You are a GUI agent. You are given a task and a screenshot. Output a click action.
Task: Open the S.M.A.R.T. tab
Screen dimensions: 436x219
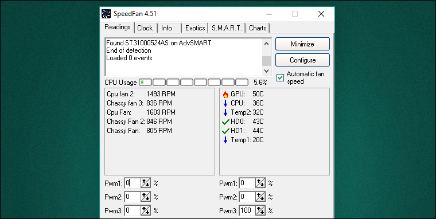click(x=227, y=28)
